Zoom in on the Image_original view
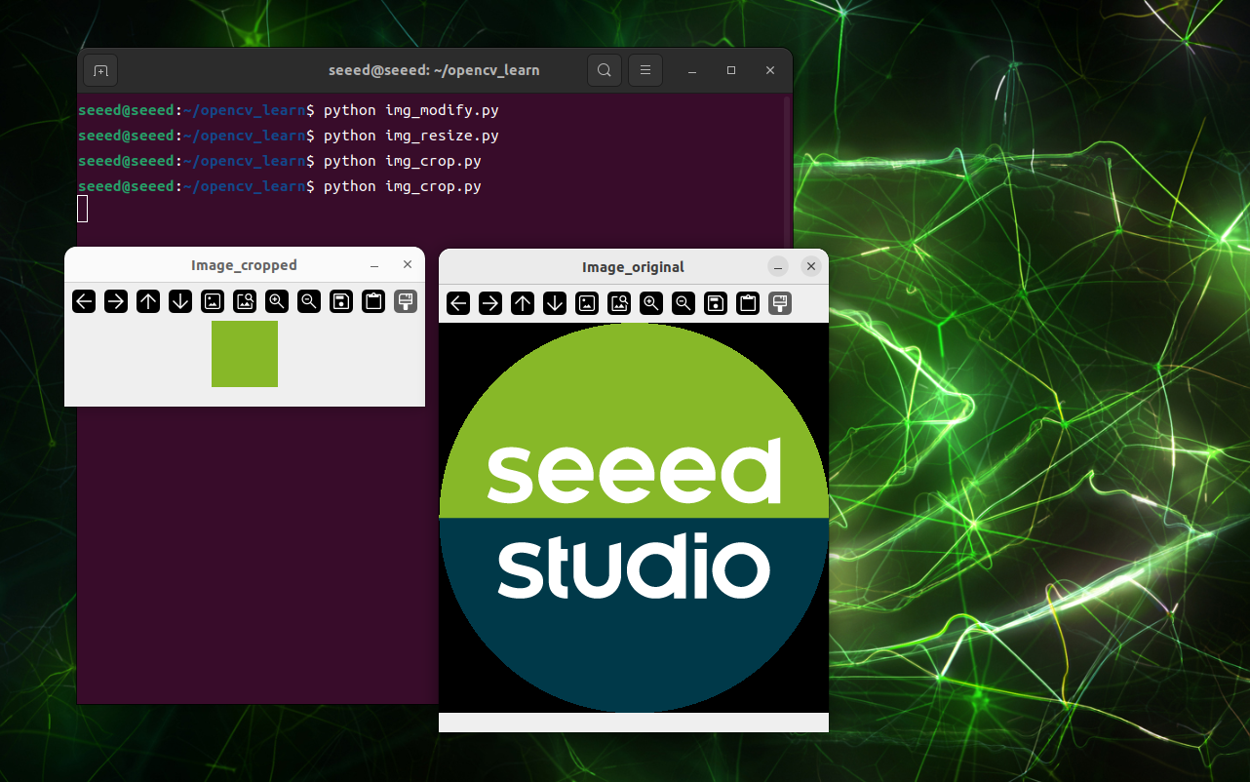 pyautogui.click(x=651, y=303)
